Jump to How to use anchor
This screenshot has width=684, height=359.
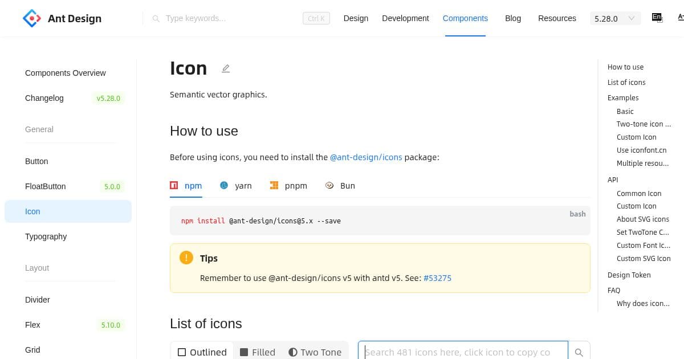coord(625,67)
